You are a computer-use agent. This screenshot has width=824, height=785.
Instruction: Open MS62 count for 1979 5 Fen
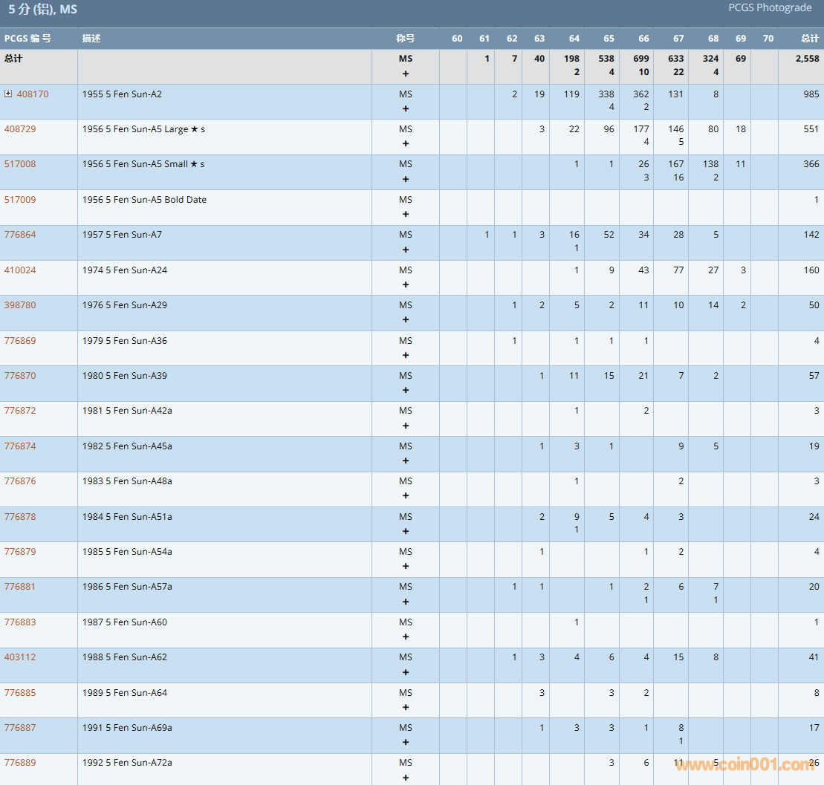pos(514,341)
